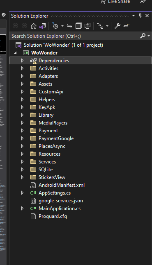This screenshot has height=265, width=152.
Task: Expand the CustomApi folder
Action: (22, 92)
